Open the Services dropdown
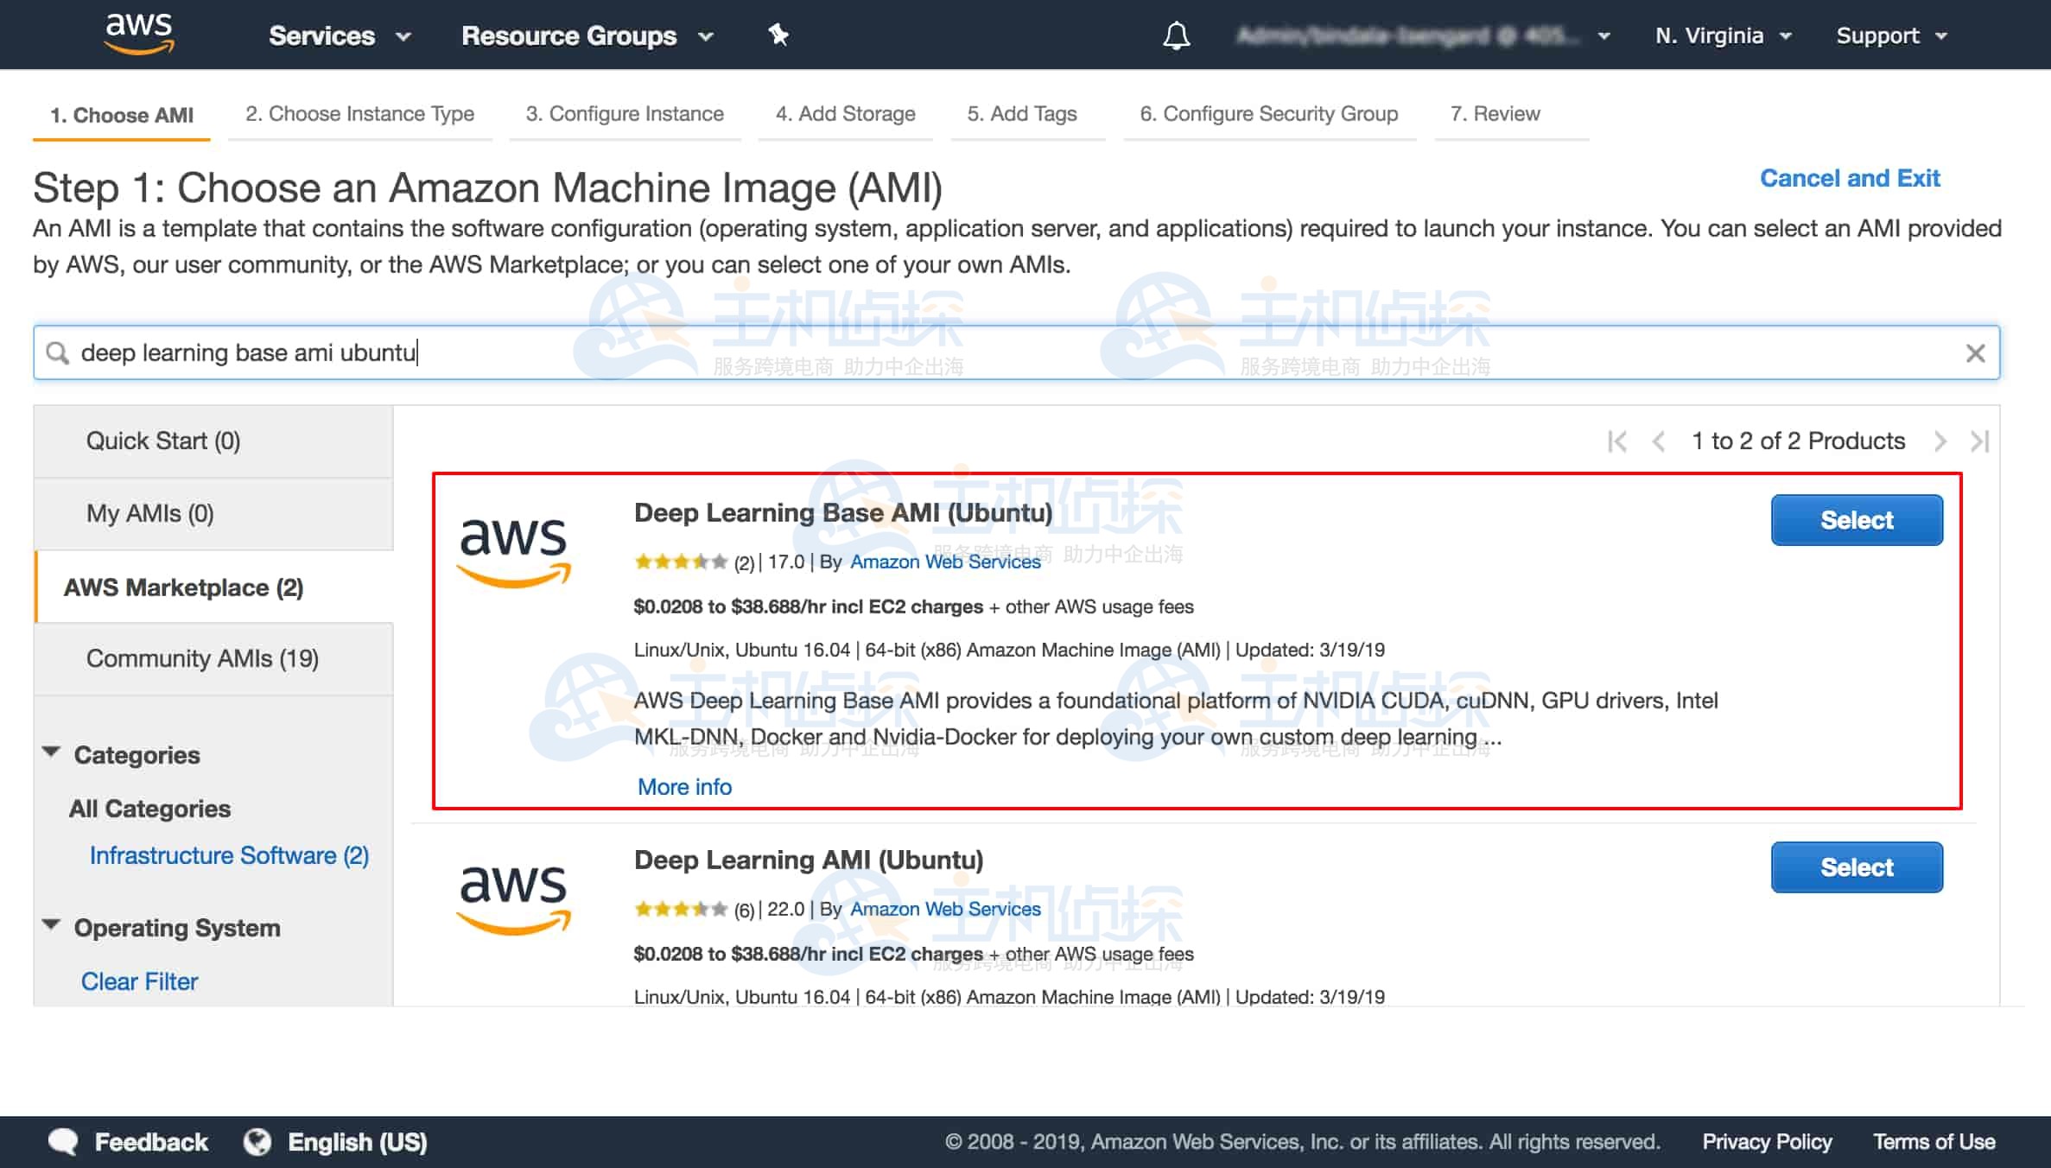Viewport: 2051px width, 1168px height. [x=339, y=35]
